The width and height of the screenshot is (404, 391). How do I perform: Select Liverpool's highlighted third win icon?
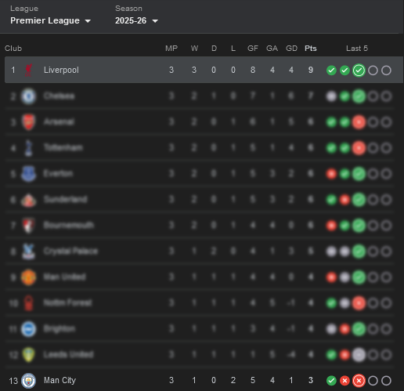pos(359,71)
